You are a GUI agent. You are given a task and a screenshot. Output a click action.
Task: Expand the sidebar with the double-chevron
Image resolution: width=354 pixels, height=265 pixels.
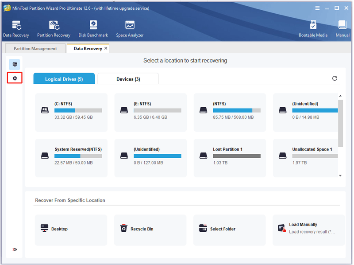pyautogui.click(x=15, y=249)
